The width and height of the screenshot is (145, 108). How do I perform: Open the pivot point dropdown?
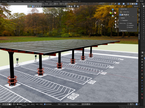52,4
